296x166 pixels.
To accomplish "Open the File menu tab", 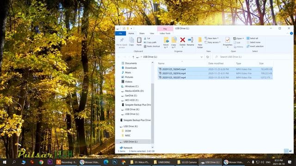I will tap(120, 34).
